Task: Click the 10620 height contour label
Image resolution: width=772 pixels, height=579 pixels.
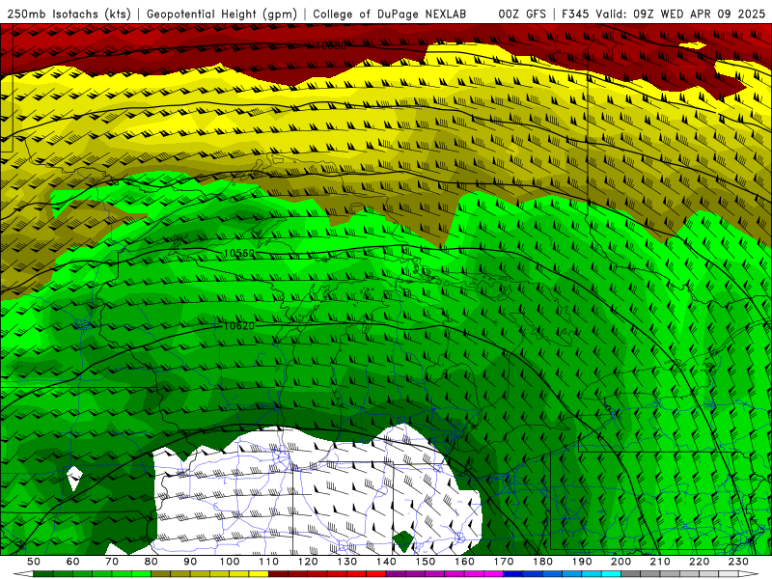Action: point(239,325)
